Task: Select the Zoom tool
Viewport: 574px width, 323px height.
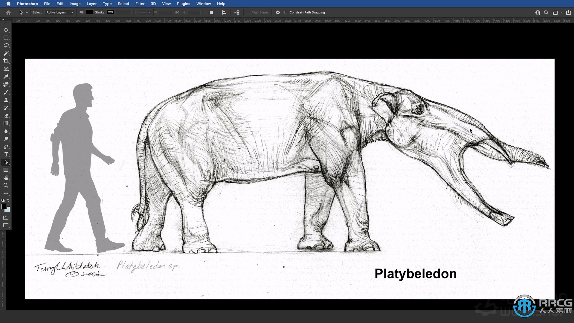Action: click(6, 186)
